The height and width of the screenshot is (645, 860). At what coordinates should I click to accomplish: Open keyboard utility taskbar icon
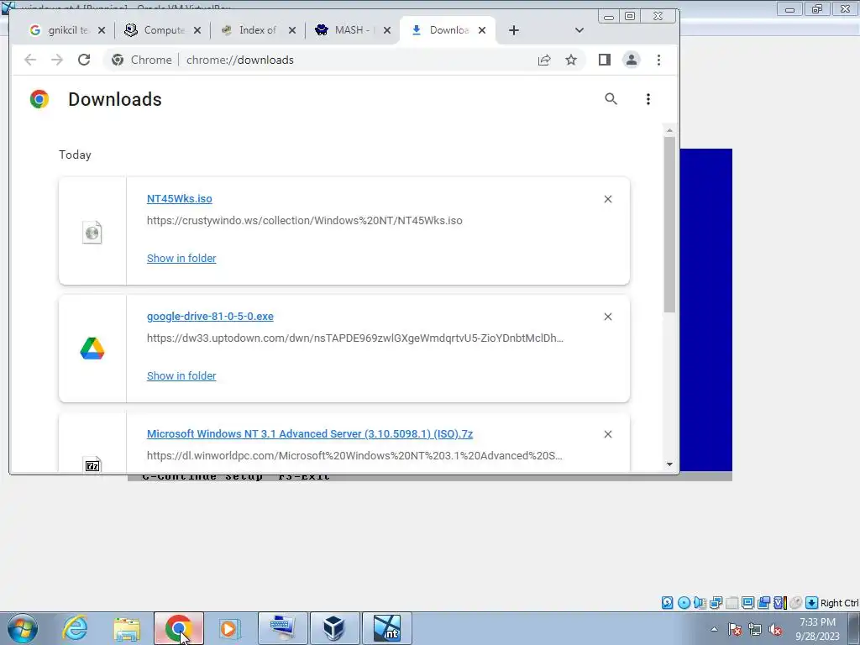[x=282, y=628]
